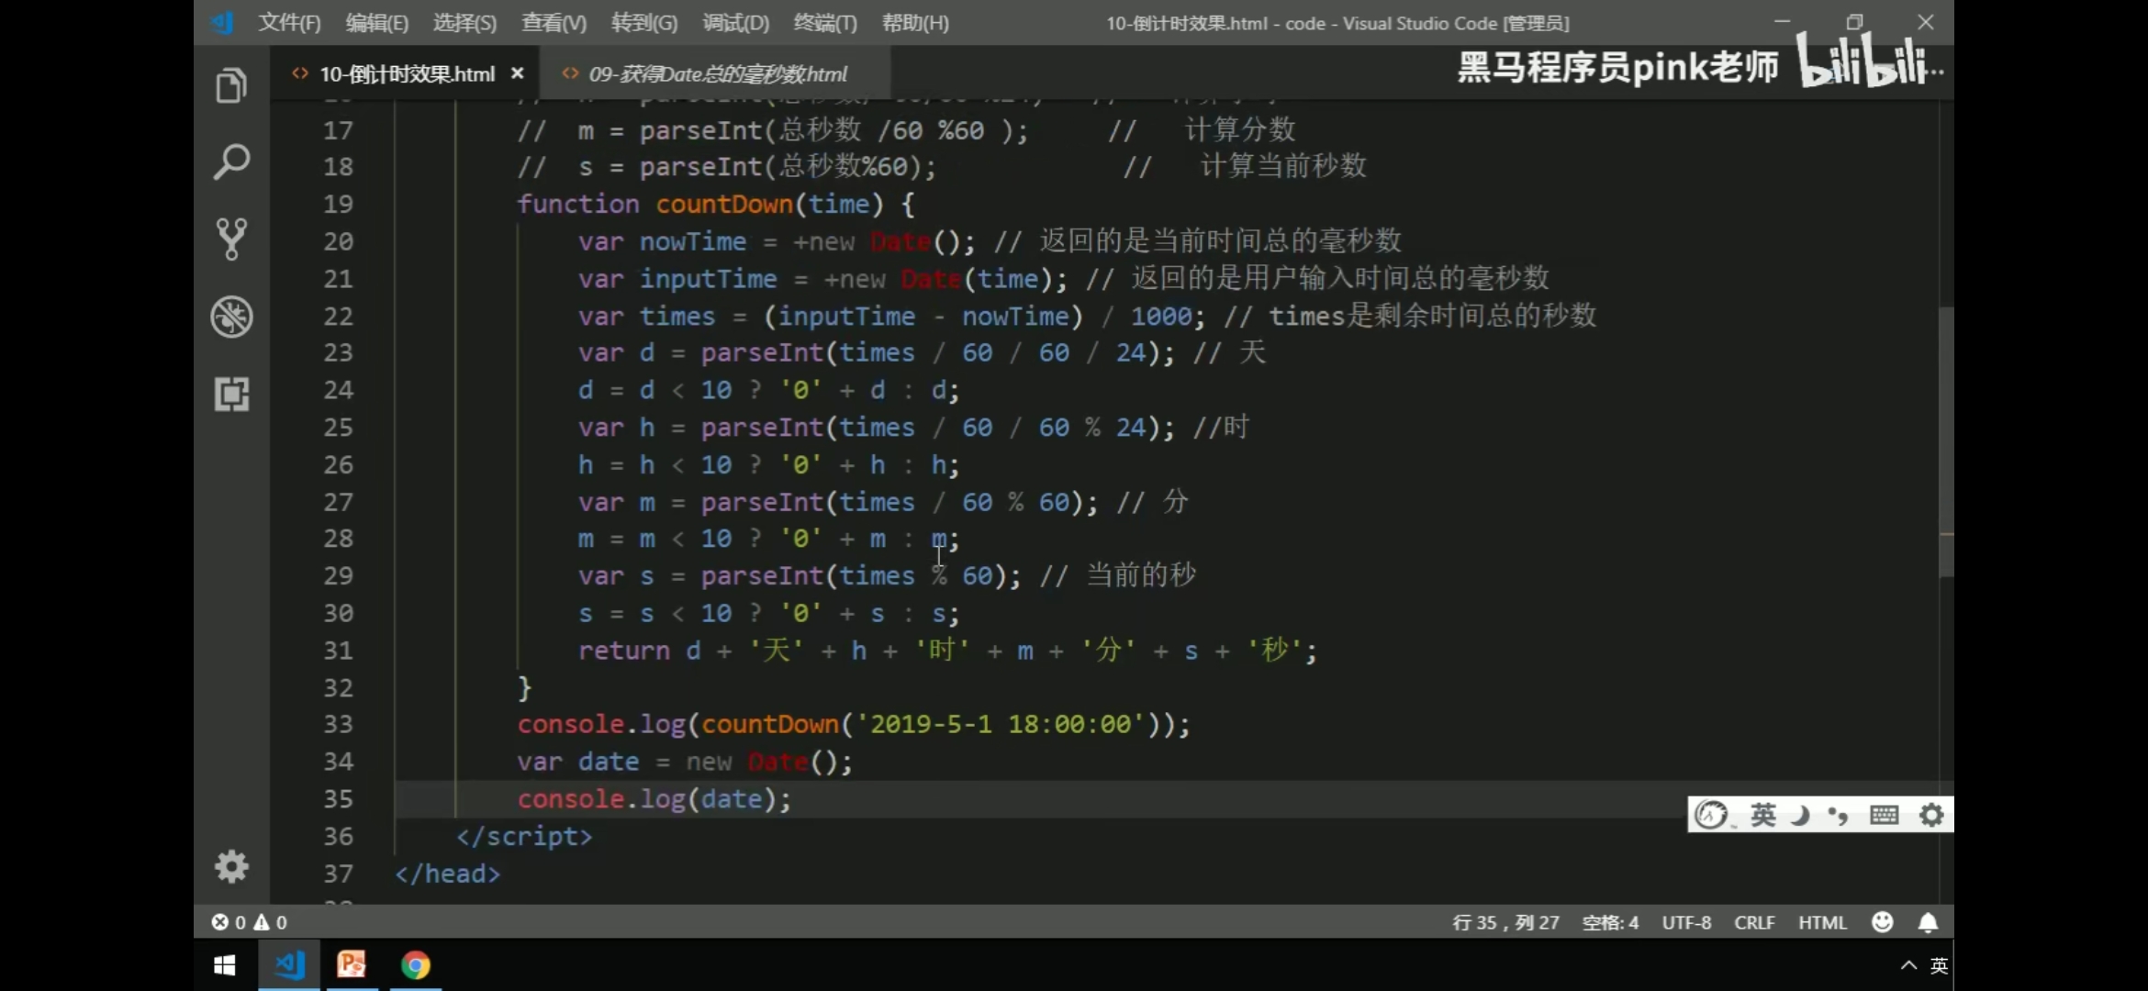Open the 终端(T) menu
The image size is (2148, 991).
(825, 23)
